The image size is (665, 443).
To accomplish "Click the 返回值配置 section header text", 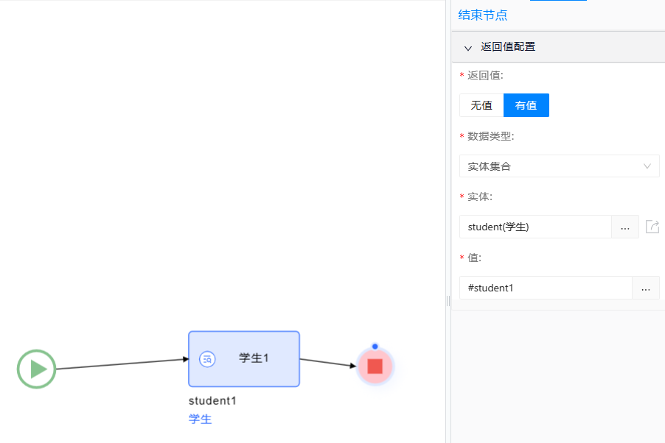I will coord(508,47).
